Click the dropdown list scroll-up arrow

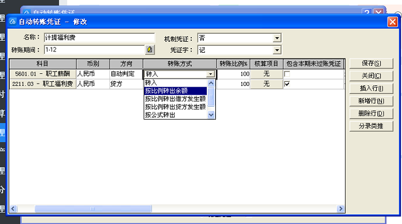click(211, 83)
